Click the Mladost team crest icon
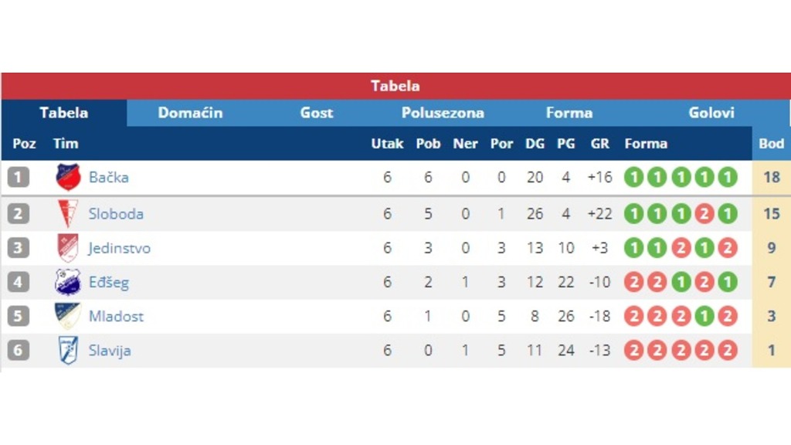The image size is (791, 445). [68, 316]
